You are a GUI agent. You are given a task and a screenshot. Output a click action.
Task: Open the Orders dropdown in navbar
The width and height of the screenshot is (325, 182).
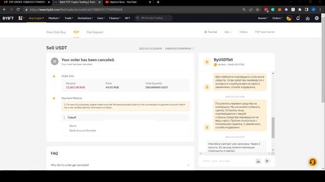click(277, 18)
